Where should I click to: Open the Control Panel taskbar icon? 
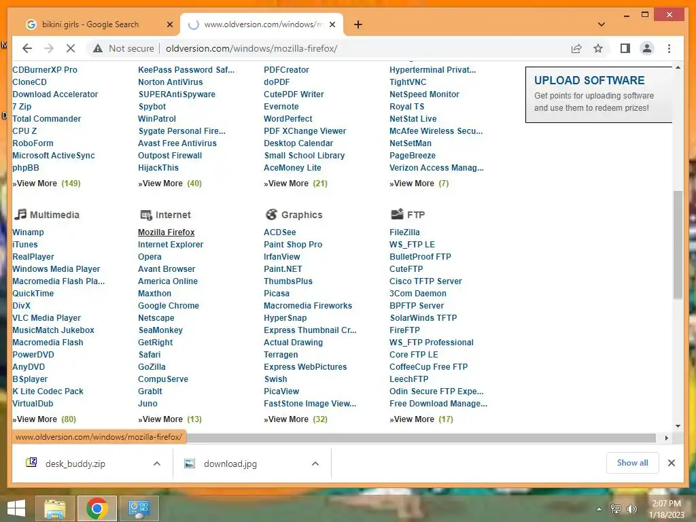[x=139, y=508]
